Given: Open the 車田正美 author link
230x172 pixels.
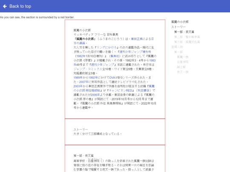Looking at the screenshot, I should (137, 39).
